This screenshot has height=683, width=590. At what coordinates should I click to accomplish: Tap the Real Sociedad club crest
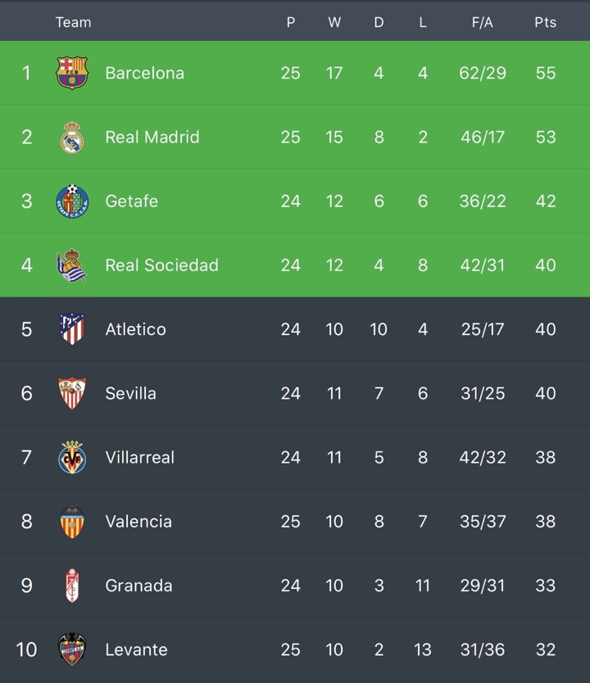(72, 265)
